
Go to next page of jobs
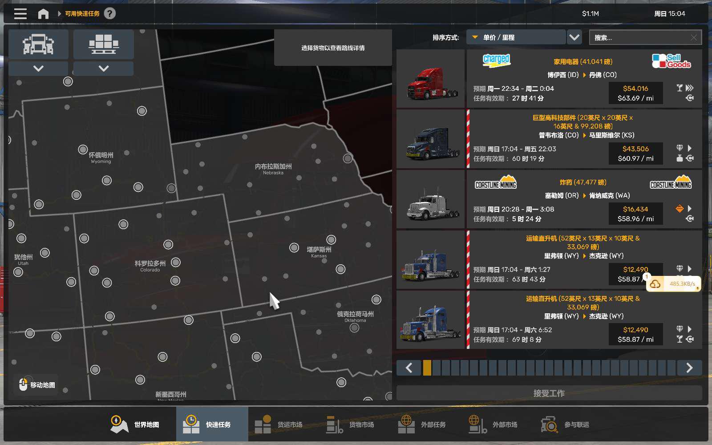(x=689, y=368)
